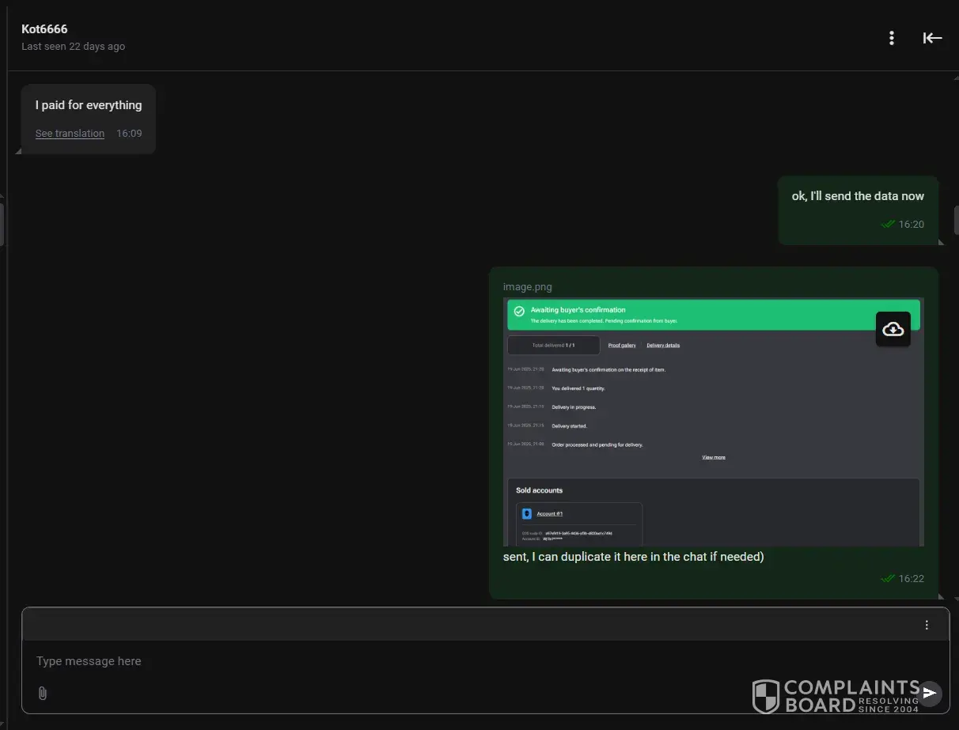This screenshot has height=730, width=959.
Task: Click the 16:09 message timestamp
Action: pyautogui.click(x=129, y=134)
